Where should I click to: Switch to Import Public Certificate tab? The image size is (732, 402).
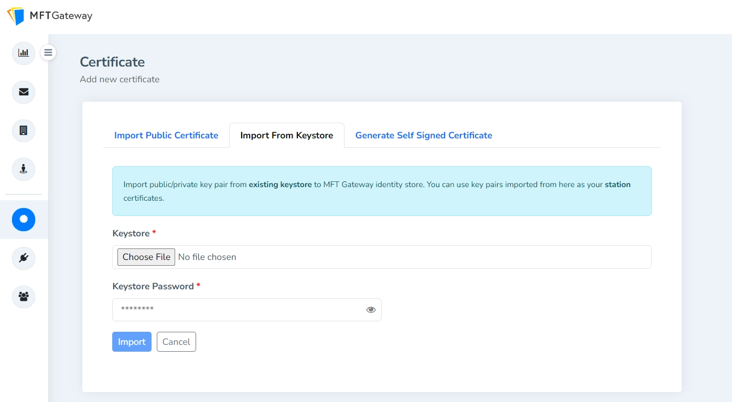tap(166, 135)
